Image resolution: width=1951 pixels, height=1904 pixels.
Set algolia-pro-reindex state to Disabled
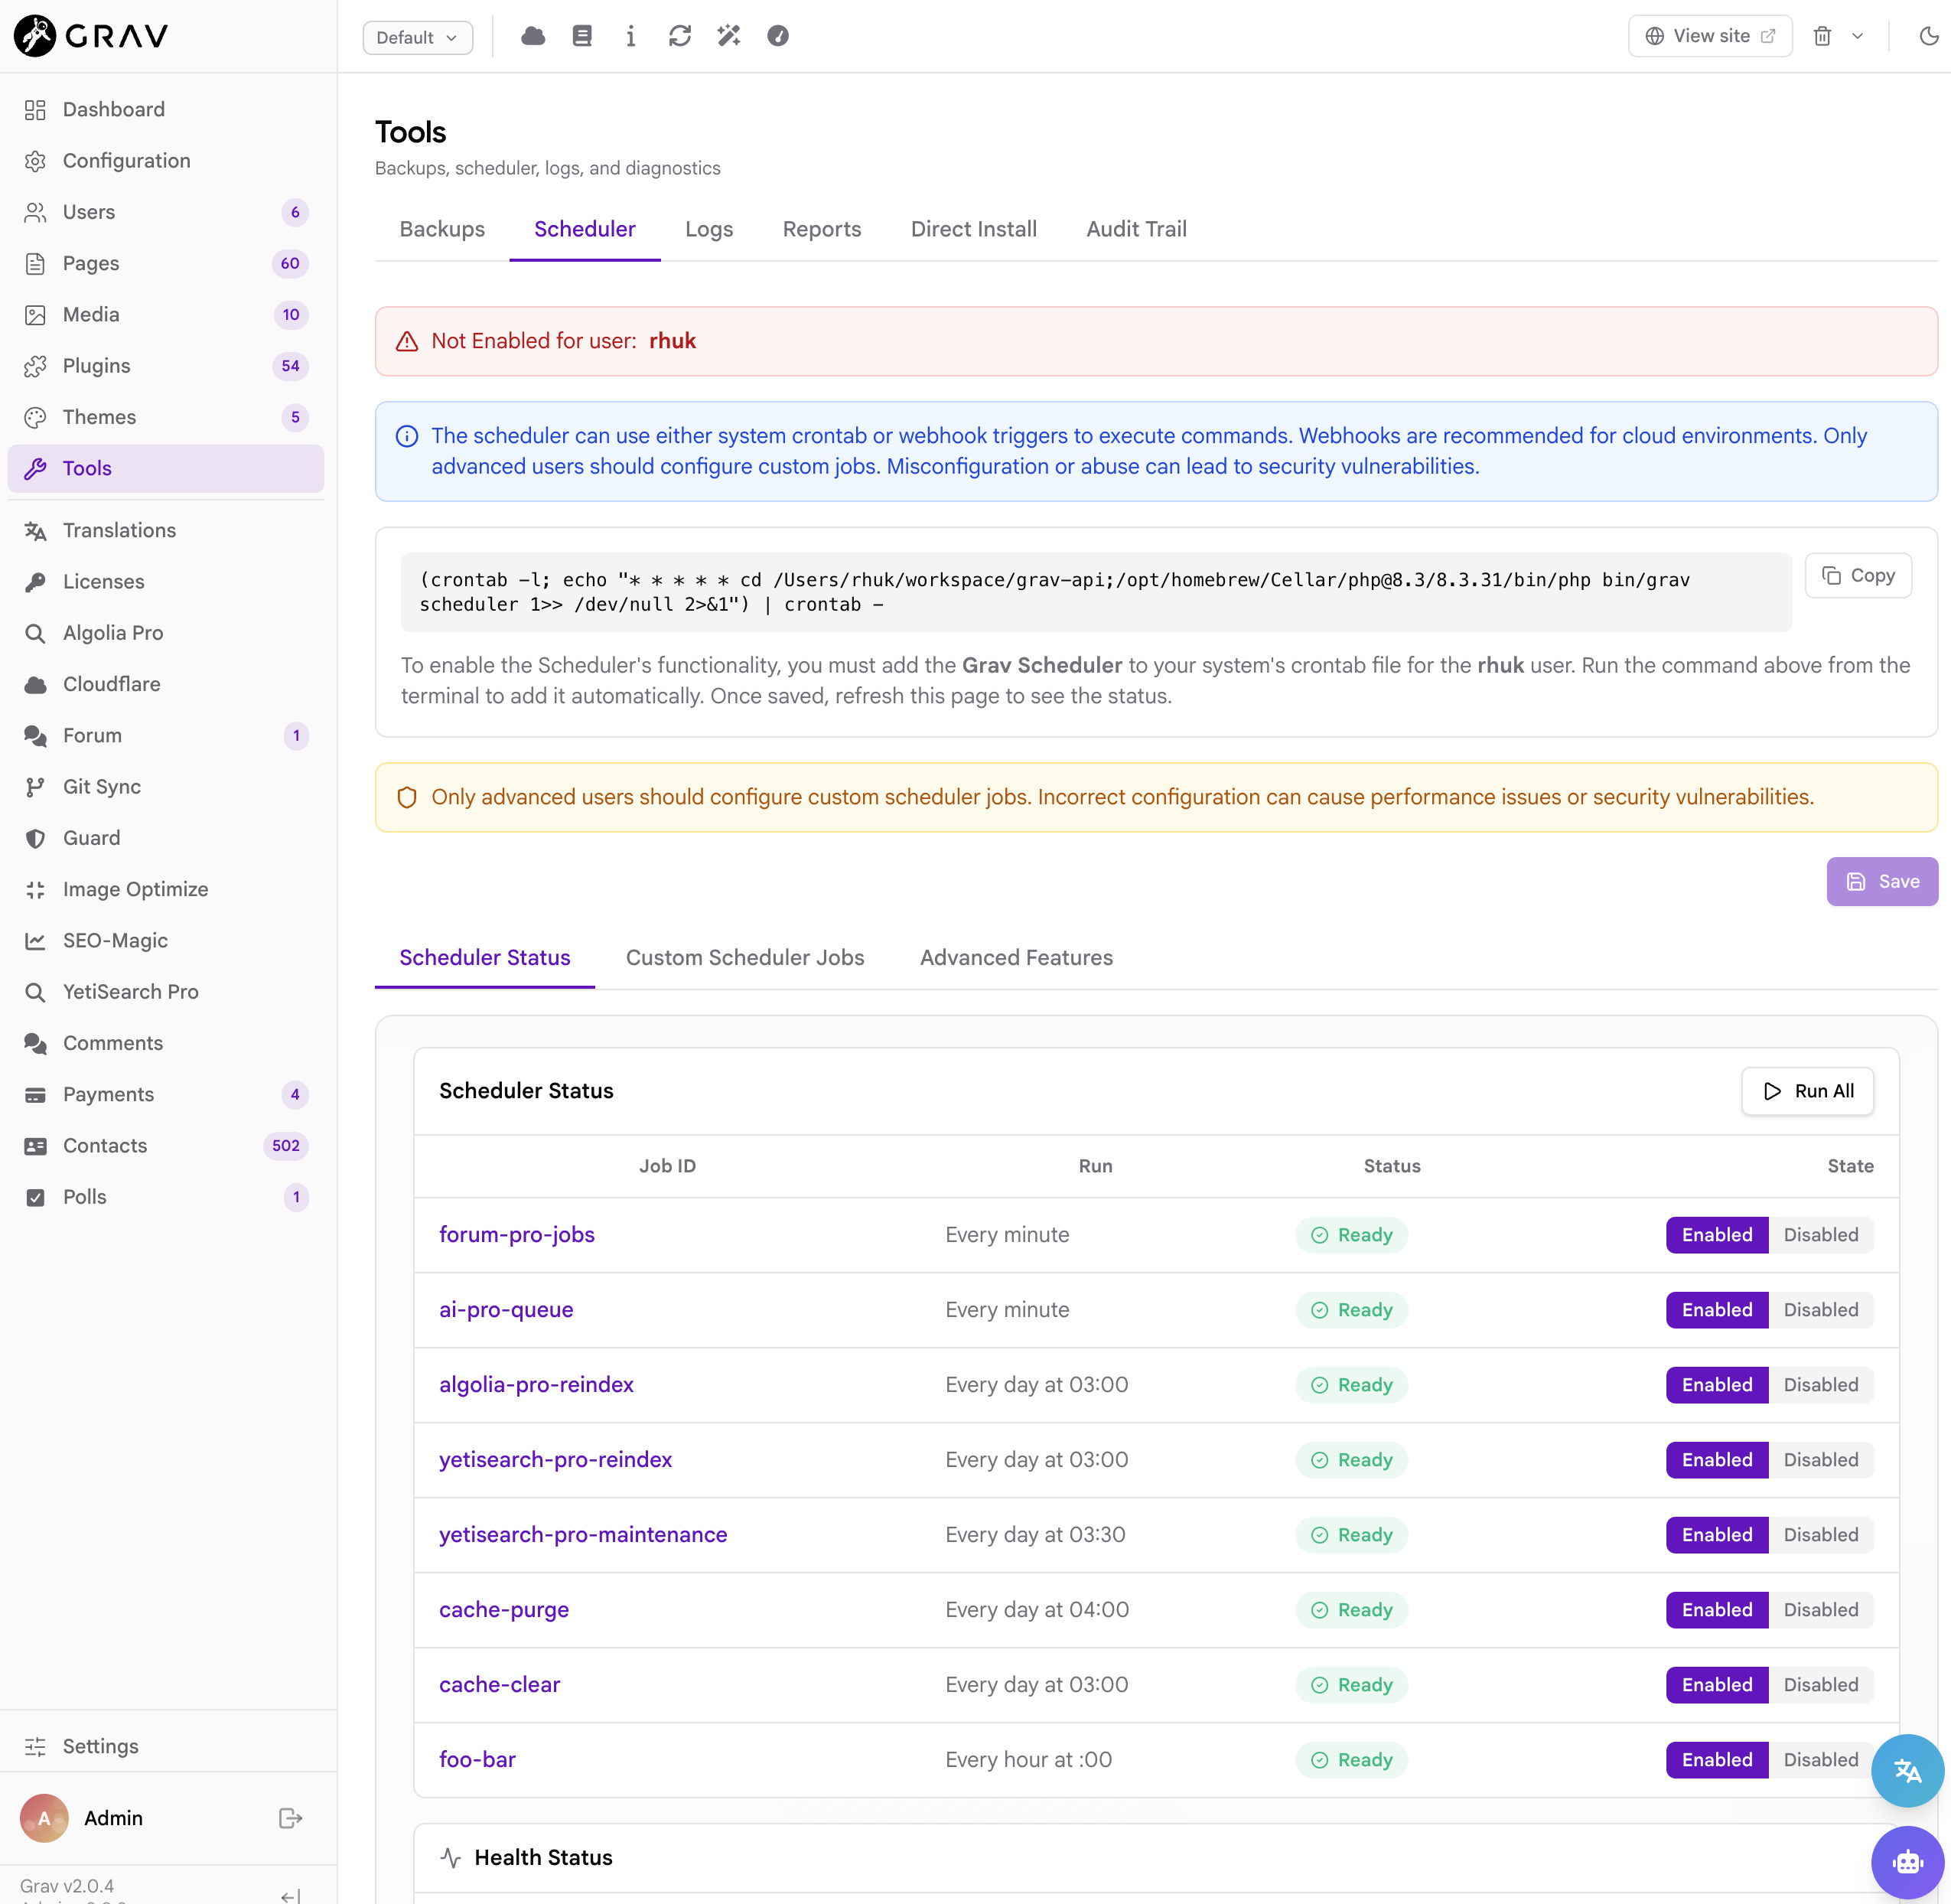(1821, 1385)
